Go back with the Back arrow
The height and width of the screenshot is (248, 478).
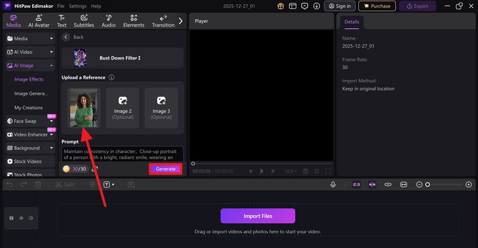point(66,37)
